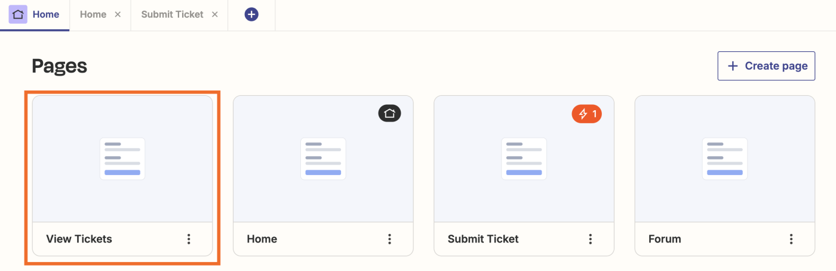Click the orange lightning badge on Submit Ticket
Screen dimensions: 836x271
tap(586, 113)
